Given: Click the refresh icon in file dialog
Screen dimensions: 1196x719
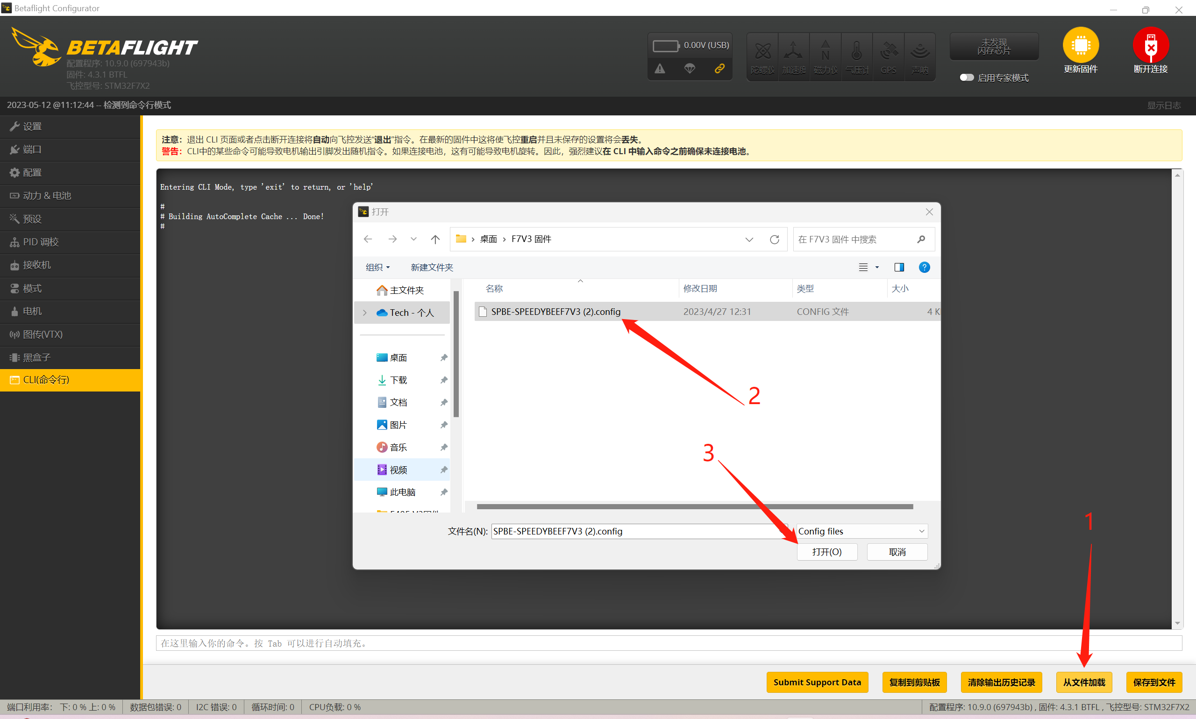Looking at the screenshot, I should point(774,239).
